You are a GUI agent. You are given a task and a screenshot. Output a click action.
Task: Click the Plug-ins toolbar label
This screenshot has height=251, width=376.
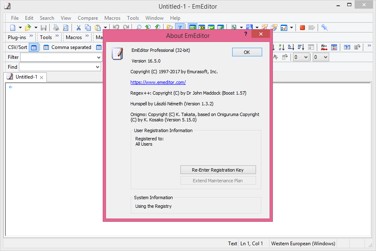(17, 37)
